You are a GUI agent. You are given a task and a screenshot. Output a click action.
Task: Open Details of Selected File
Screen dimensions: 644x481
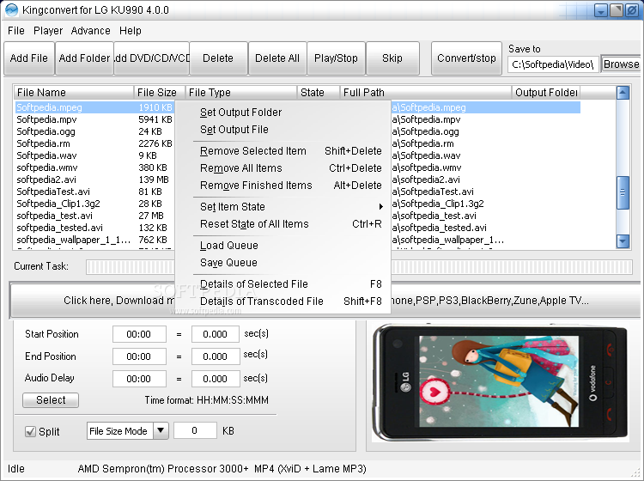click(283, 283)
